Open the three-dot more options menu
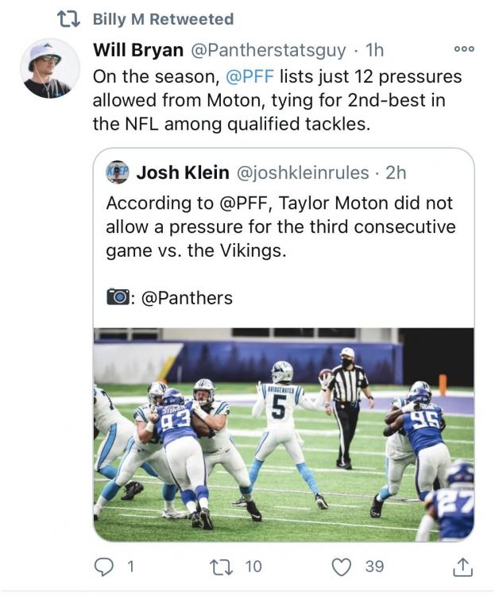 pos(464,48)
